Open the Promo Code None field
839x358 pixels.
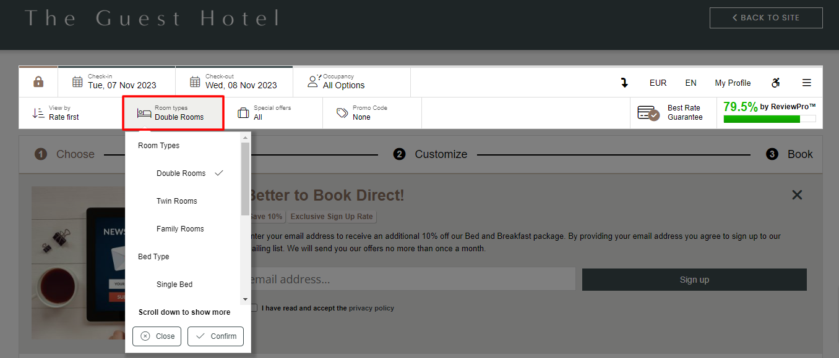pos(372,113)
